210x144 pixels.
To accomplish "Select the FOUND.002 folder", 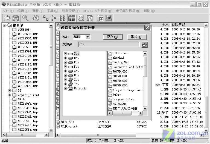I will click(118, 81).
